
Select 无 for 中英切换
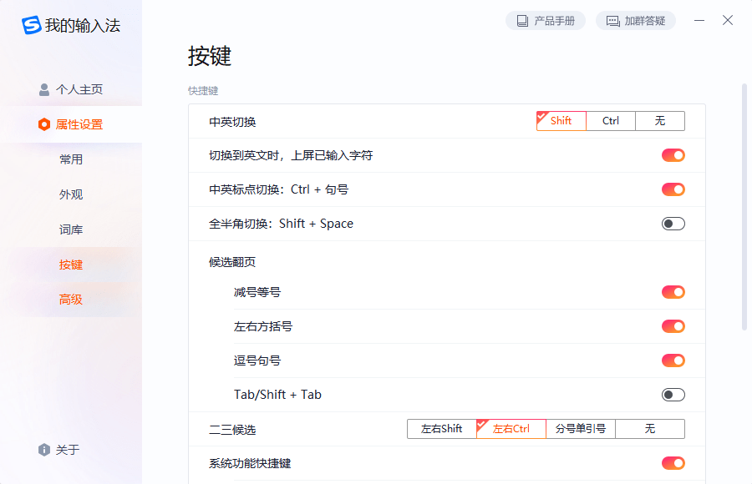click(660, 120)
